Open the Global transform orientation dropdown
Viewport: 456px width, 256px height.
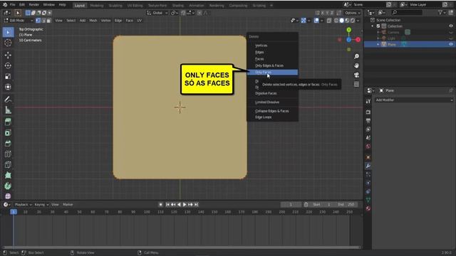click(x=157, y=13)
